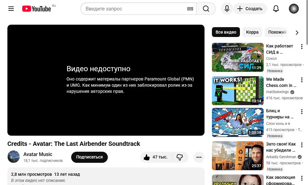Open the Зато своя! Как нас убедили title
This screenshot has width=308, height=185.
(x=281, y=147)
